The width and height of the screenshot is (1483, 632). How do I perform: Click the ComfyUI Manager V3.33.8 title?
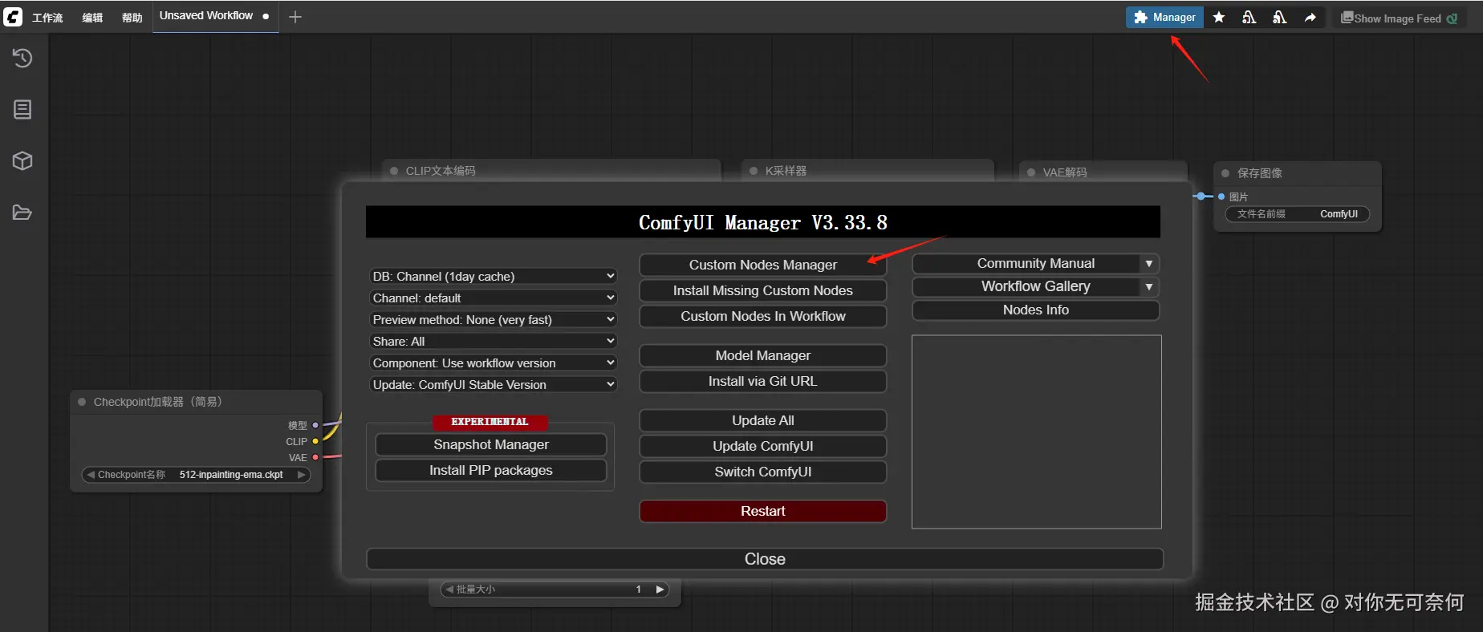pyautogui.click(x=763, y=222)
